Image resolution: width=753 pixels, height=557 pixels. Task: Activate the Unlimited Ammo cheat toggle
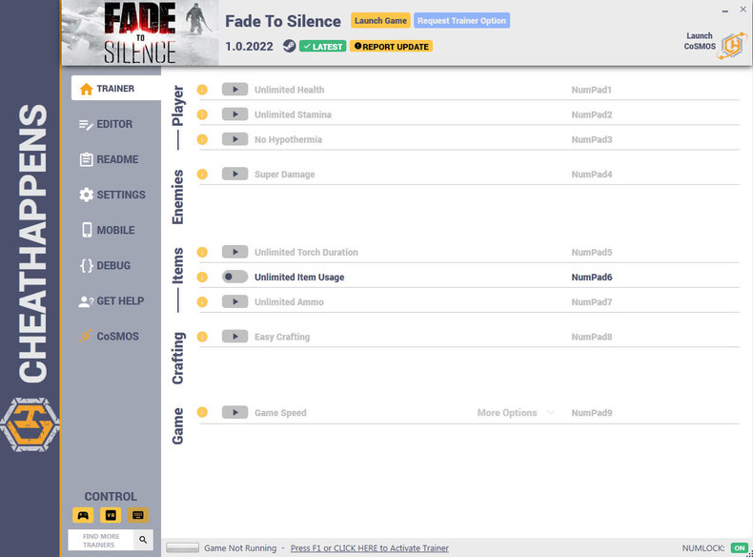pyautogui.click(x=234, y=301)
